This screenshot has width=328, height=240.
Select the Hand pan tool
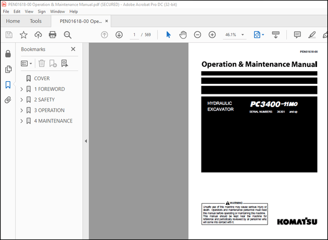pyautogui.click(x=183, y=35)
